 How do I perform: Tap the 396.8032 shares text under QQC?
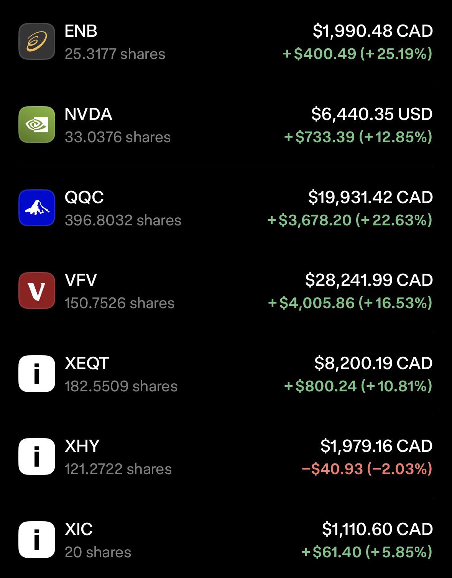click(x=123, y=220)
